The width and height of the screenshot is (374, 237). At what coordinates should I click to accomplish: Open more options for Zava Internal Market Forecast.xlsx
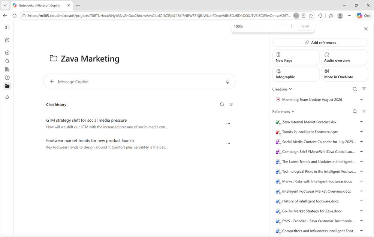pyautogui.click(x=361, y=122)
